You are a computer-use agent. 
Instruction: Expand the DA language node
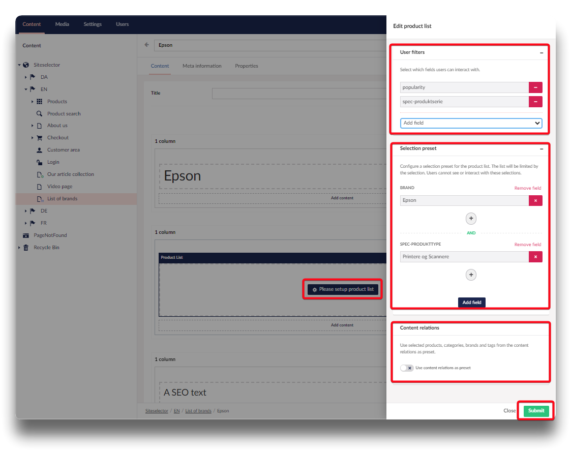point(26,77)
